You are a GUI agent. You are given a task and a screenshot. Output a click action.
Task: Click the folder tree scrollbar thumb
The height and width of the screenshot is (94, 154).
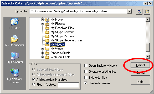point(148,47)
